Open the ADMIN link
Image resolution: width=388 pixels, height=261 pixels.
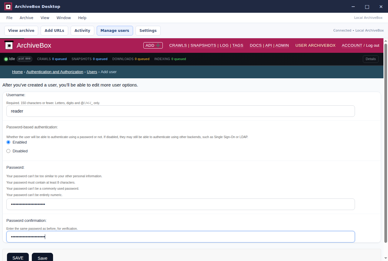(x=282, y=46)
